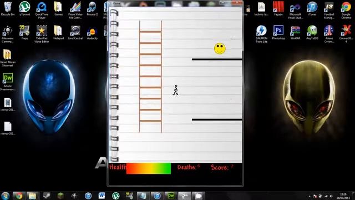Screen dimensions: 355x200
Task: Open Dreamweaver from the taskbar
Action: coord(171,196)
